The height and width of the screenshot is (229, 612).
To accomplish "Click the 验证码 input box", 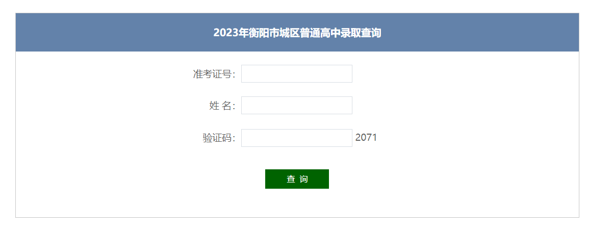I will click(296, 138).
